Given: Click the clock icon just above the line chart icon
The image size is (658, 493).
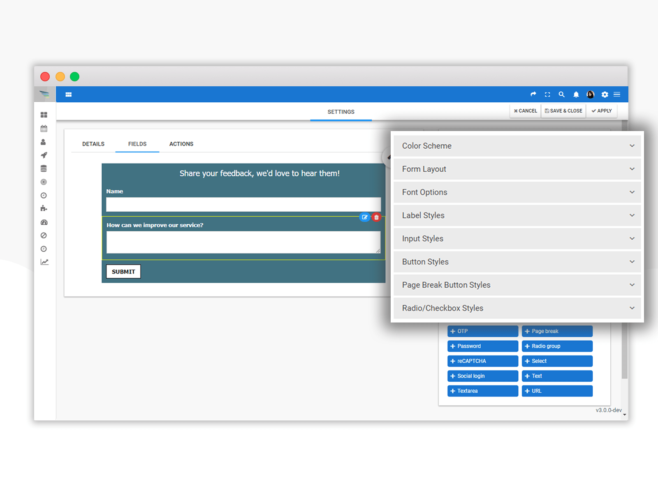Looking at the screenshot, I should click(x=44, y=249).
